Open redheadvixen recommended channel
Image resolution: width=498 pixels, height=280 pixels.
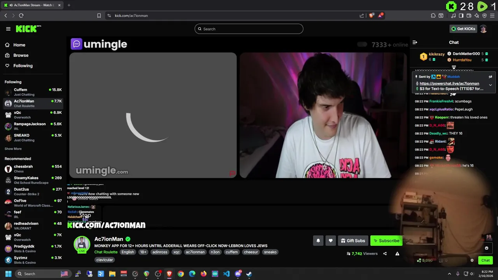coord(33,226)
